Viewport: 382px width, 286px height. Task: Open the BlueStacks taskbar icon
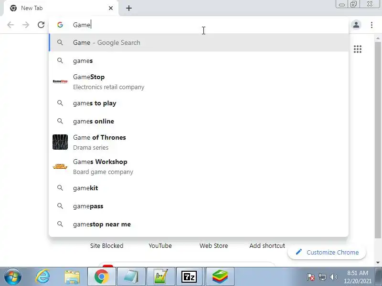[x=220, y=277]
